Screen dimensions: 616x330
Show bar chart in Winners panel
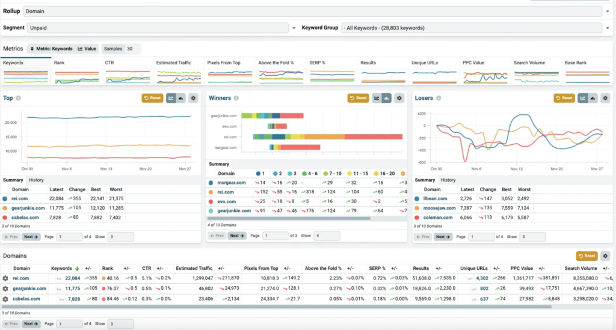(387, 98)
